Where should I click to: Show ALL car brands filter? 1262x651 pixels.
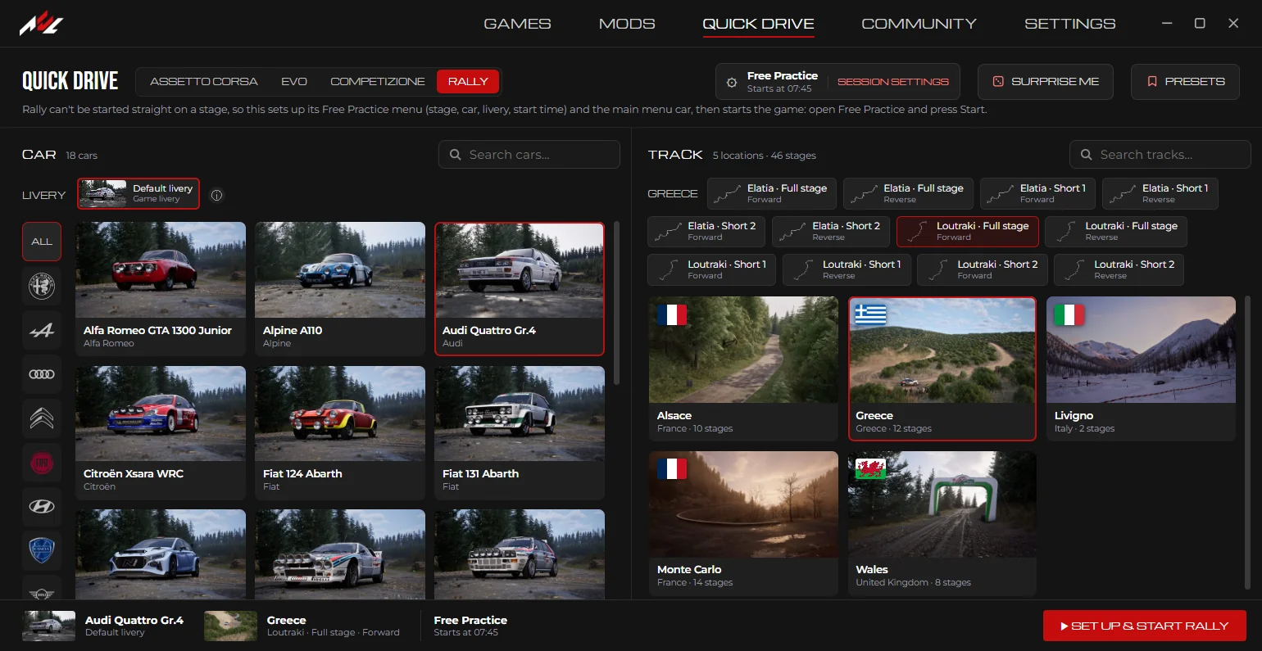click(42, 242)
